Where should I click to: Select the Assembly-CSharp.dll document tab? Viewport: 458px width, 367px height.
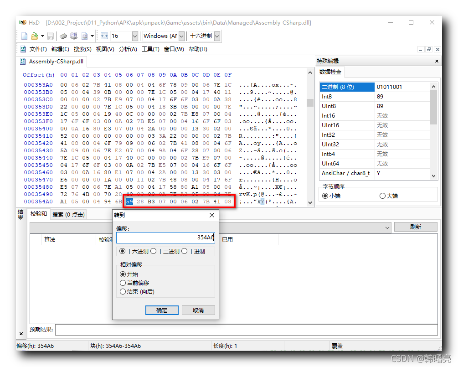(x=51, y=62)
